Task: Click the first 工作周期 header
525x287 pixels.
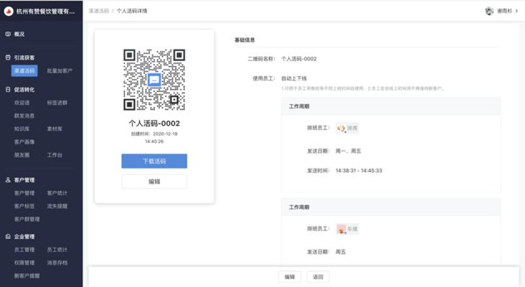Action: point(299,106)
